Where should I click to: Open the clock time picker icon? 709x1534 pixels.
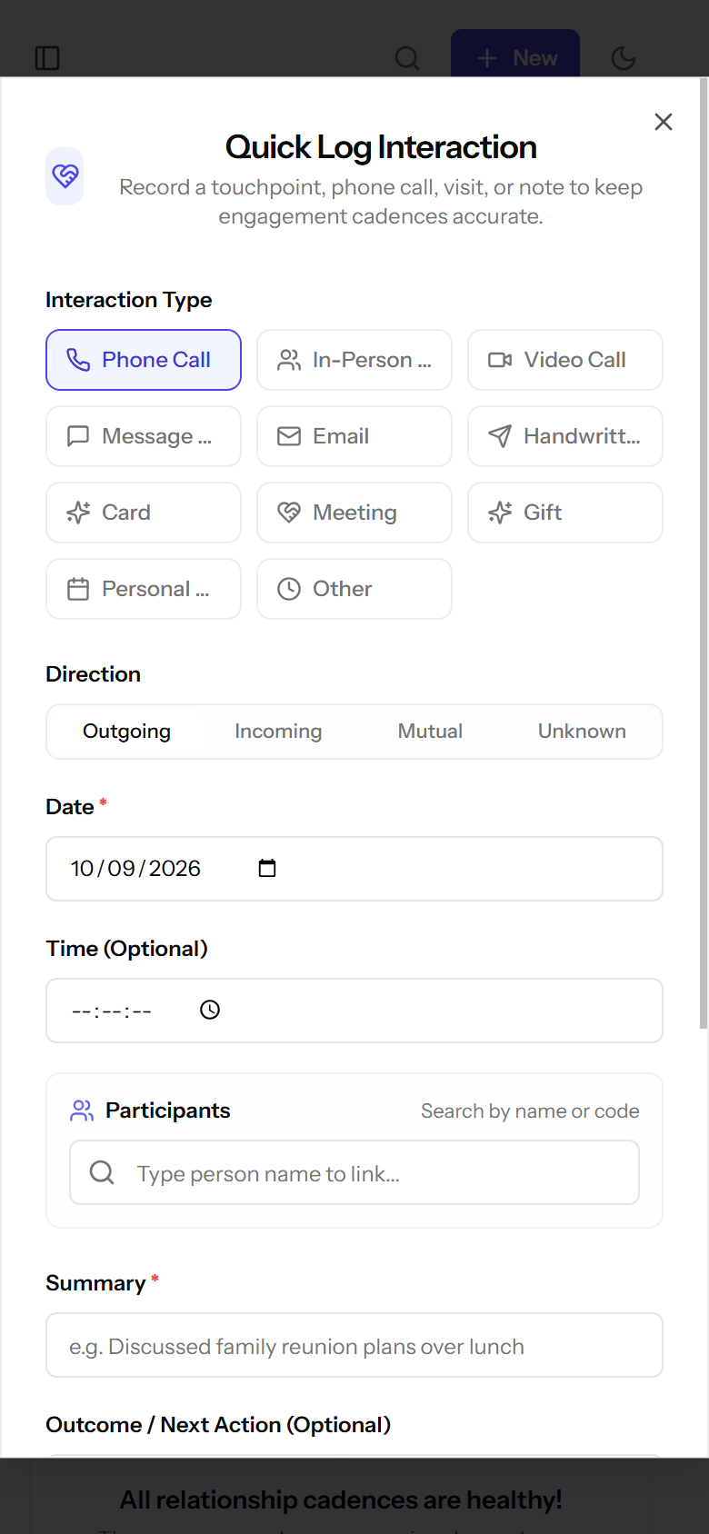(x=210, y=1010)
